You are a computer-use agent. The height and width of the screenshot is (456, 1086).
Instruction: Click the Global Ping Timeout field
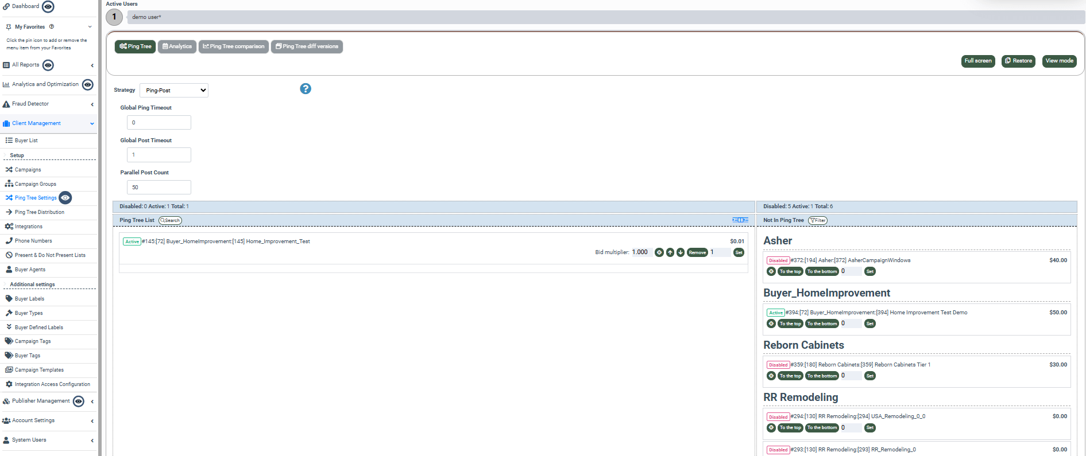(159, 123)
